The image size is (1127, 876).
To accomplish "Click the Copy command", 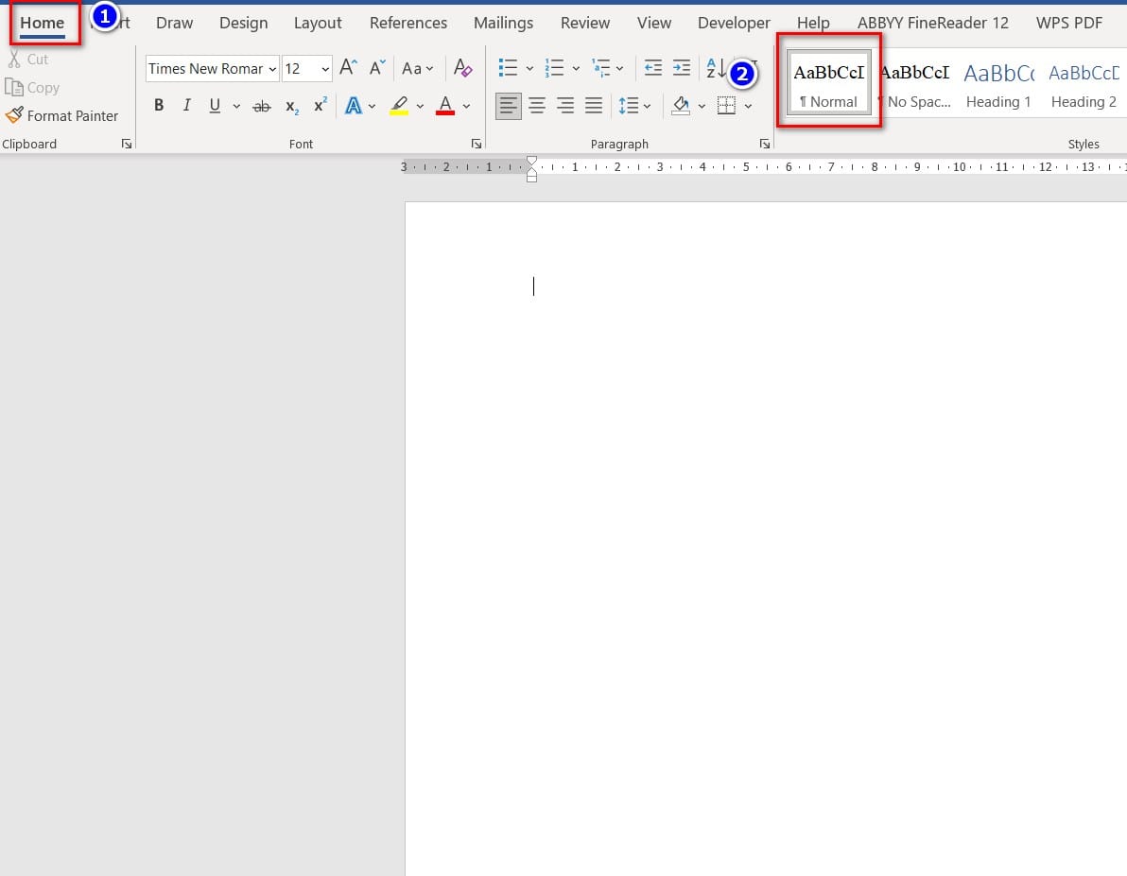I will pyautogui.click(x=32, y=88).
